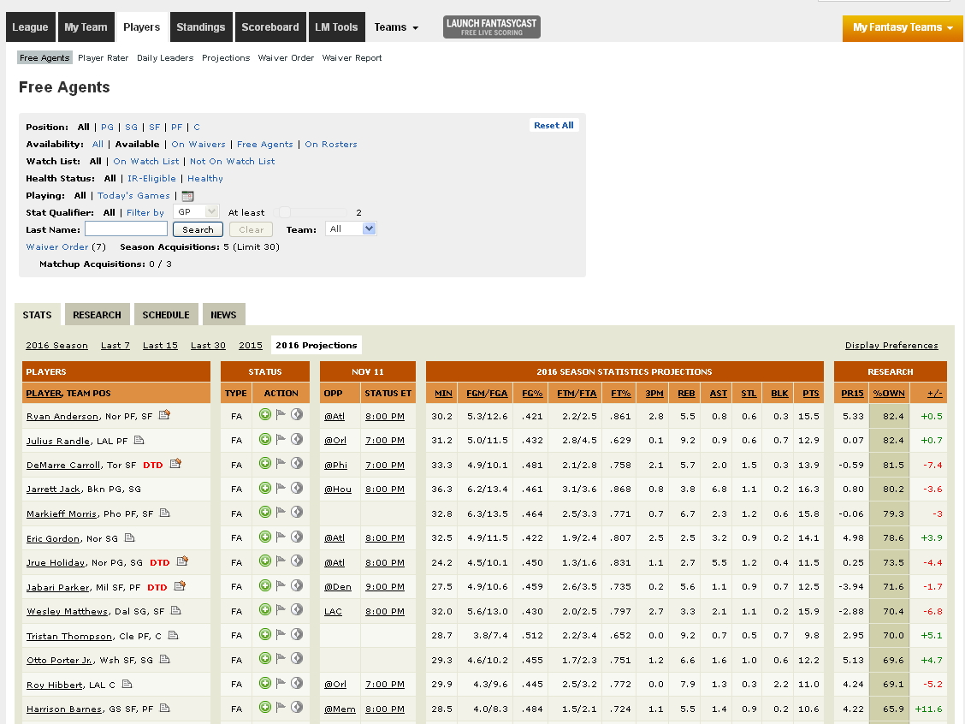Flag Ryan Anderson to the watch list

click(x=281, y=415)
